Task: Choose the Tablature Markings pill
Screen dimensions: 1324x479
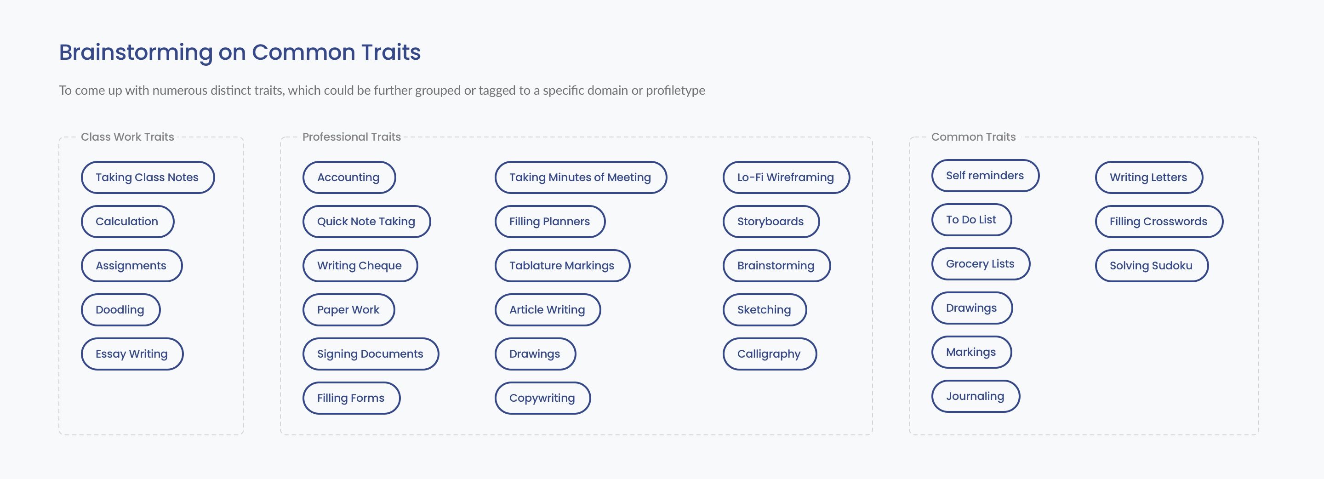Action: click(x=562, y=266)
